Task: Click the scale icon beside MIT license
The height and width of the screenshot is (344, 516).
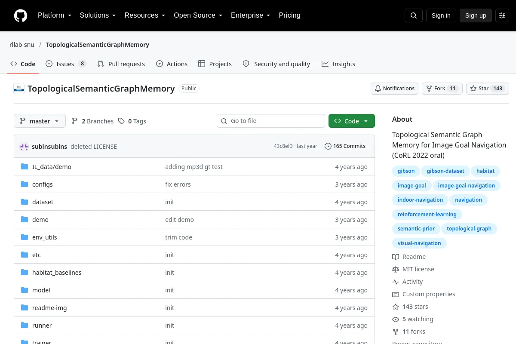Action: (x=396, y=269)
